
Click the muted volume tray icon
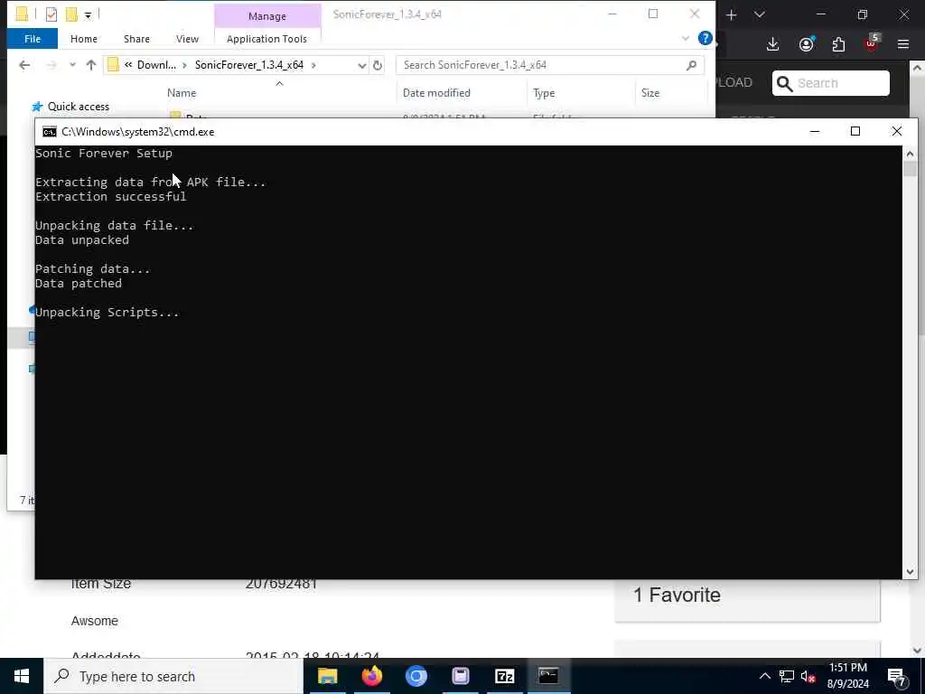coord(808,677)
